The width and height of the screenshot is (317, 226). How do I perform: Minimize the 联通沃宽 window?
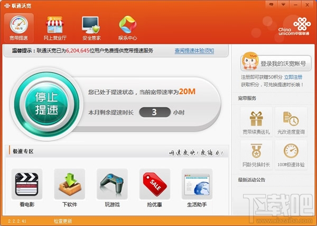pyautogui.click(x=295, y=4)
